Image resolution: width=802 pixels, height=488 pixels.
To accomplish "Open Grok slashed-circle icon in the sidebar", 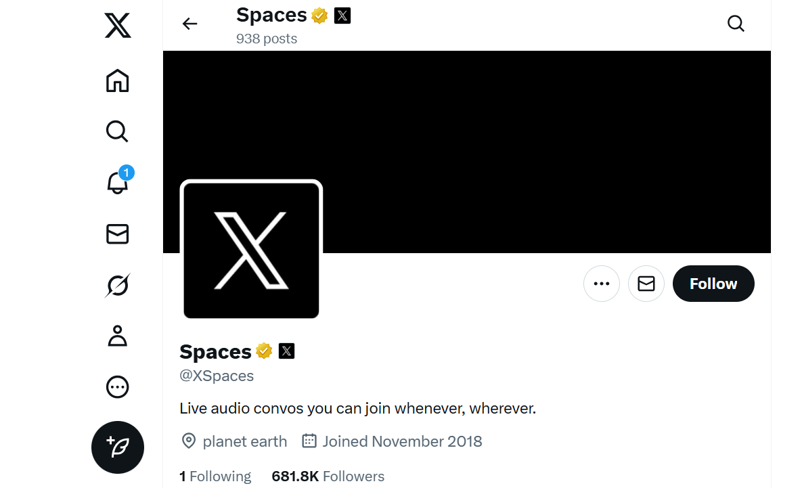I will (118, 285).
